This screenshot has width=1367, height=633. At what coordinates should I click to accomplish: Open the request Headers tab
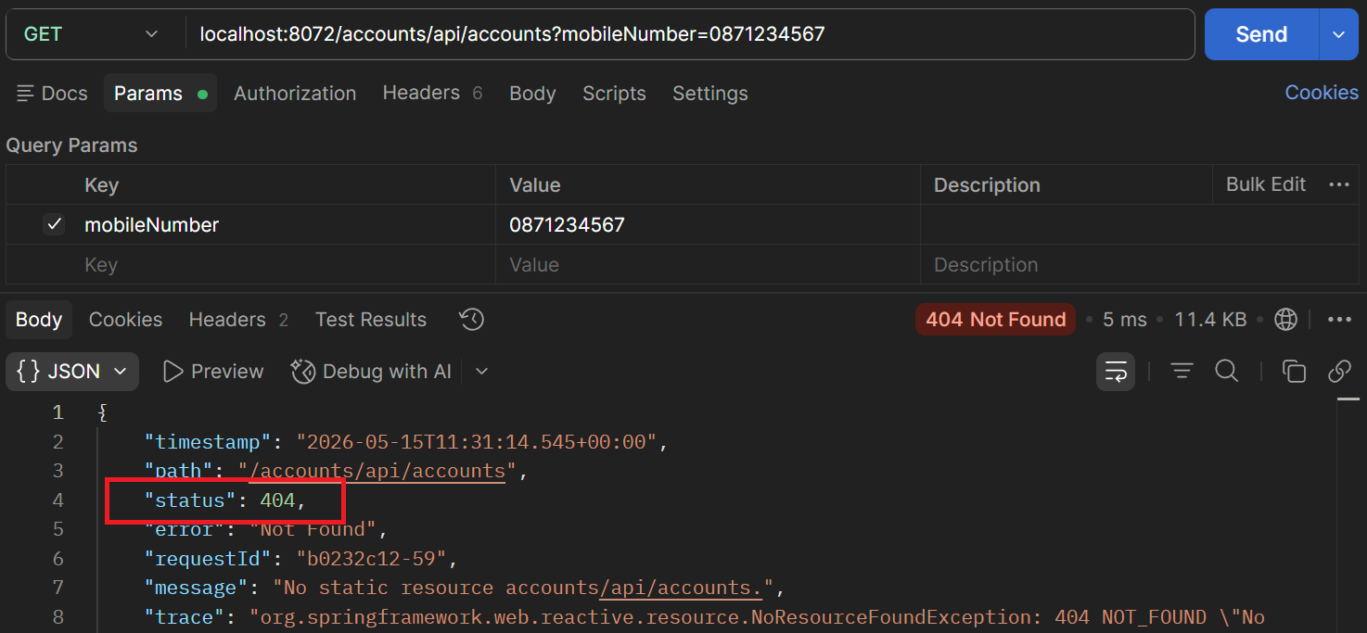(x=432, y=94)
